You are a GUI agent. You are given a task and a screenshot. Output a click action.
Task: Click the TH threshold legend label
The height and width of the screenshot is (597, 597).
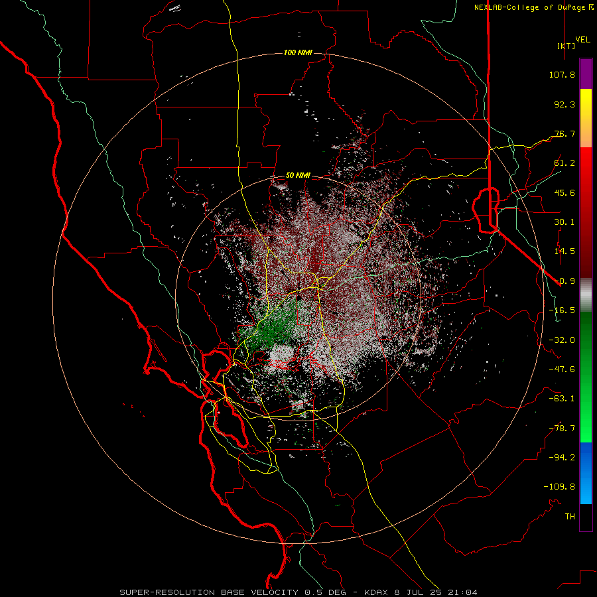(x=570, y=517)
